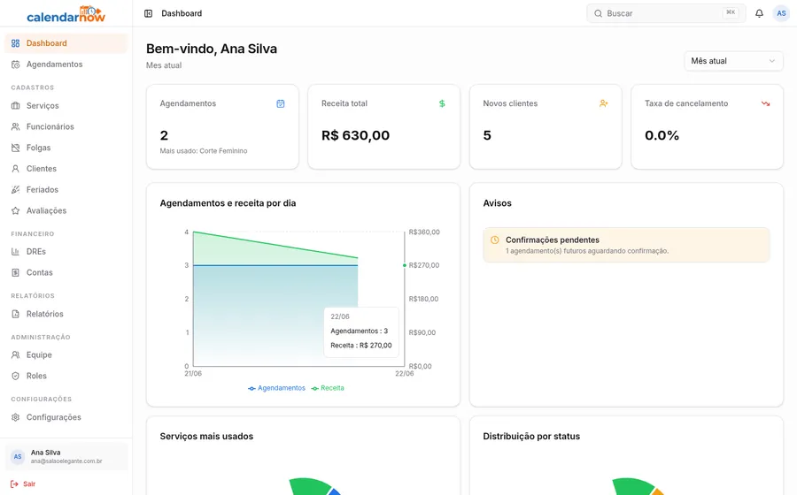Click the Relatórios document icon

[16, 314]
